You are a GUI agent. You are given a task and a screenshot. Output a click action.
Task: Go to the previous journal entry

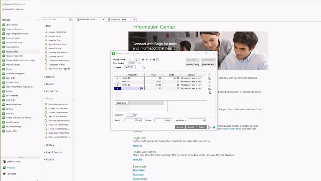coord(147,60)
